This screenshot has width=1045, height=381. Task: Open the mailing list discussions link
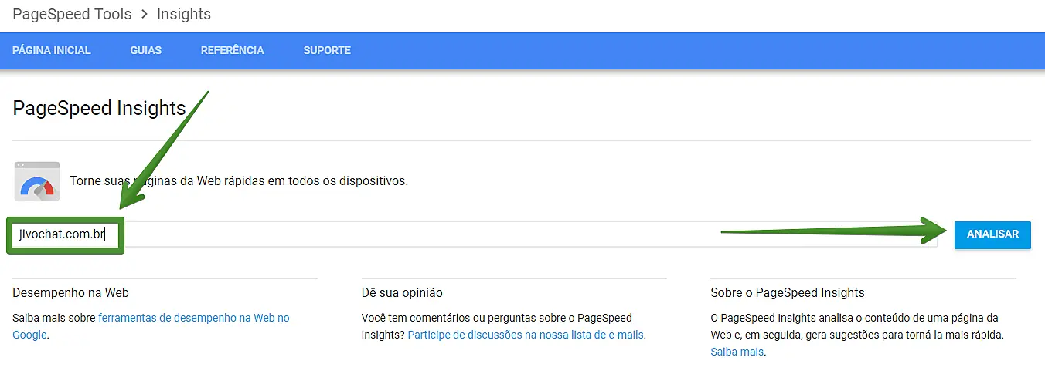(x=526, y=335)
